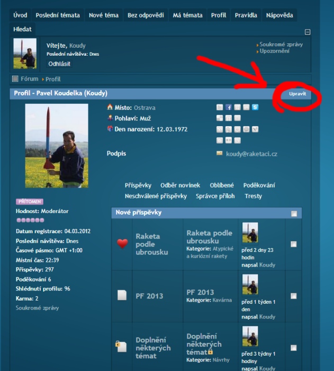The image size is (334, 371).
Task: Open the Neschválené příspěvky profile tab
Action: point(156,196)
